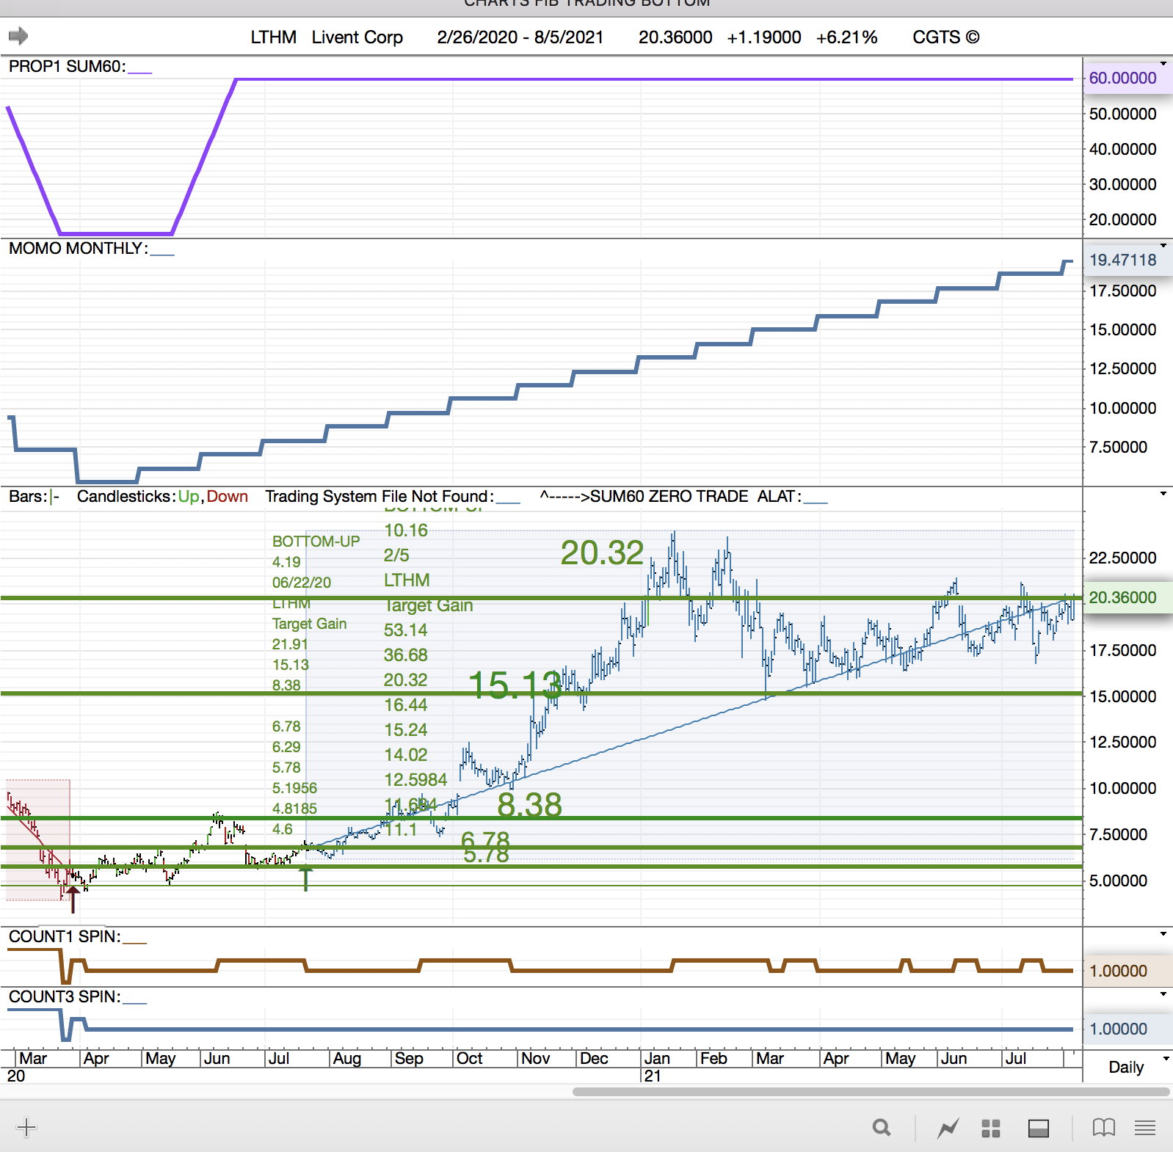Viewport: 1173px width, 1152px height.
Task: Open the COUNT1 SPIN pane menu arrow
Action: [1163, 934]
